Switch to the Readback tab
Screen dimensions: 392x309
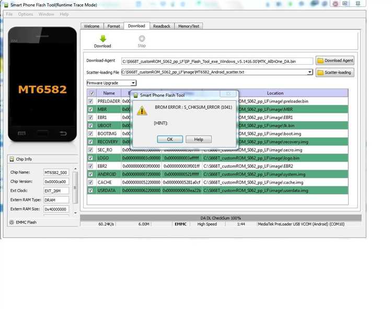[x=162, y=26]
